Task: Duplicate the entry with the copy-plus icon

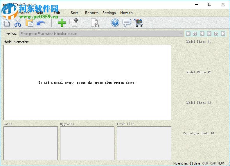Action: pos(73,22)
